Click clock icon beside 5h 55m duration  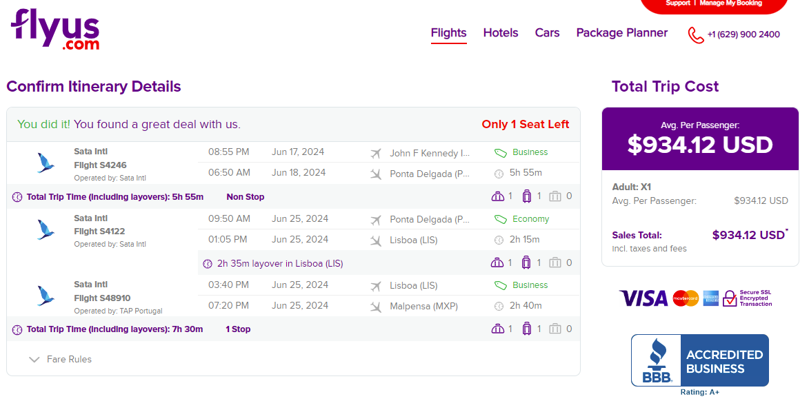coord(499,174)
